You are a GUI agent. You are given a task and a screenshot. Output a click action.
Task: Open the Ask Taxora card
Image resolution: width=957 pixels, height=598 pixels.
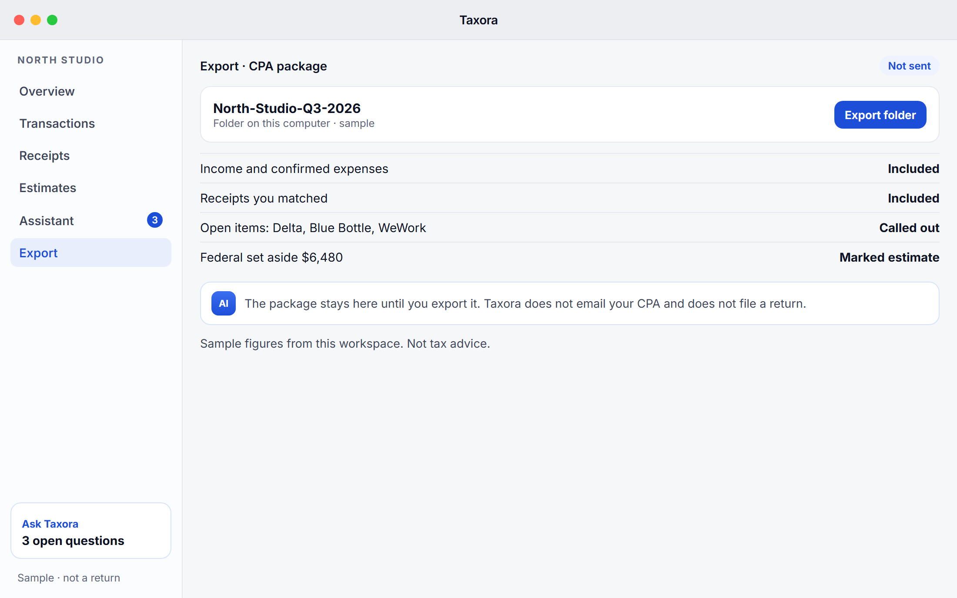[x=91, y=531]
